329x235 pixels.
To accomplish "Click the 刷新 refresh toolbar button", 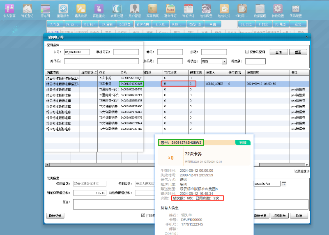I will [281, 24].
